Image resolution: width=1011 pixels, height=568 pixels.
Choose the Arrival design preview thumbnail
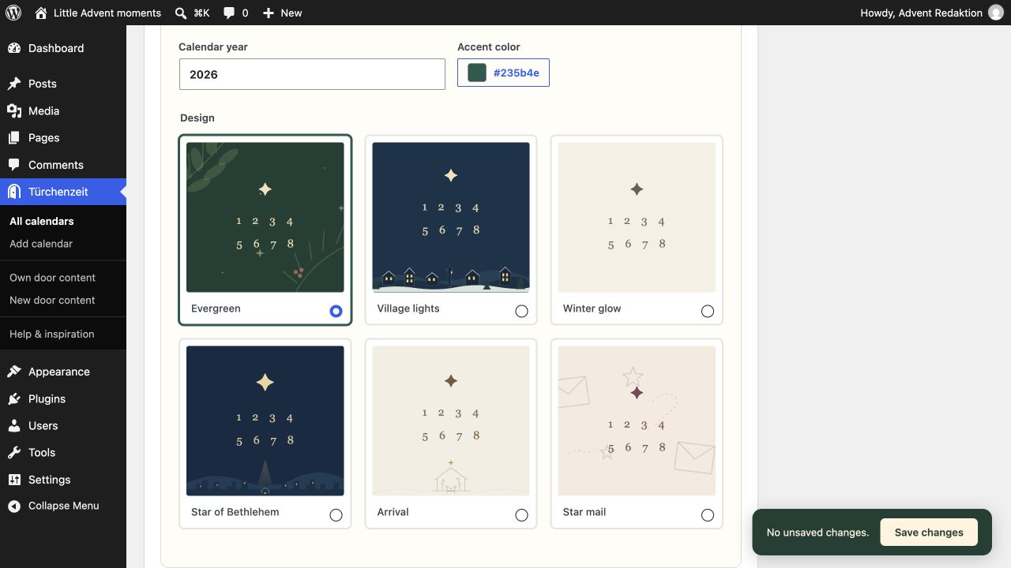451,421
